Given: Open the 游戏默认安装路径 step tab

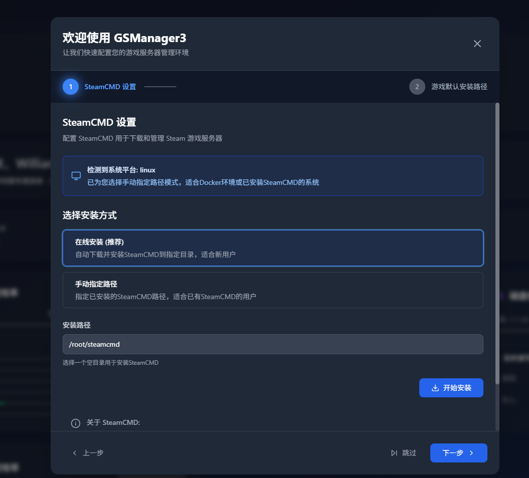Looking at the screenshot, I should pyautogui.click(x=459, y=87).
